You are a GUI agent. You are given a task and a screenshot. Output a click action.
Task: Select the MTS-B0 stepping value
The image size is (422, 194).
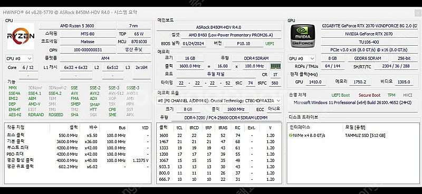(x=88, y=34)
